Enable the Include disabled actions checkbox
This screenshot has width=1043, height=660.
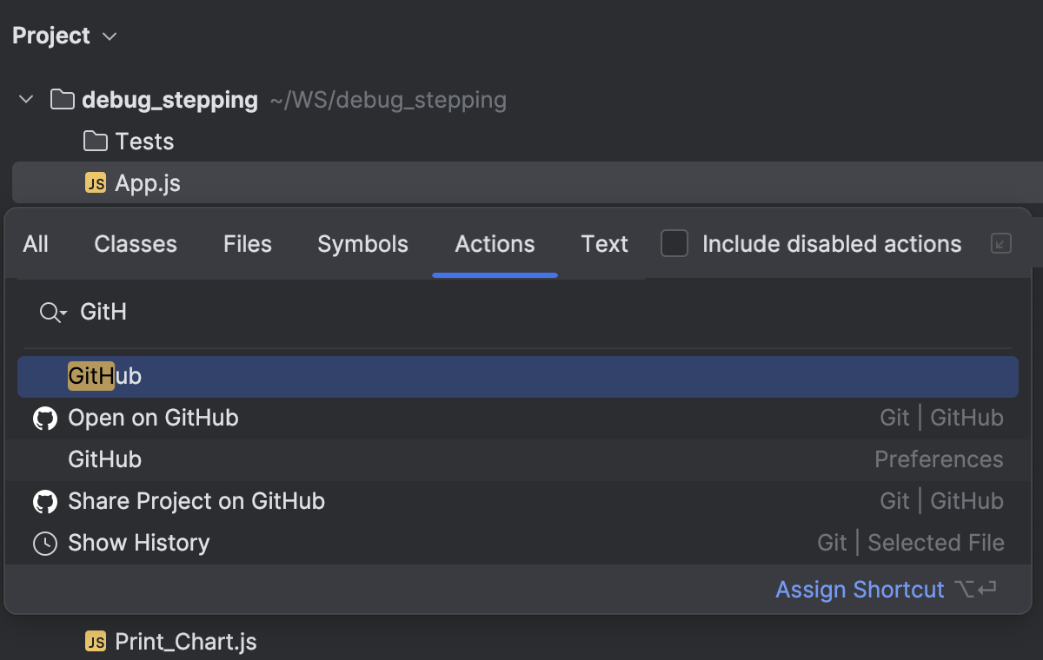(674, 244)
